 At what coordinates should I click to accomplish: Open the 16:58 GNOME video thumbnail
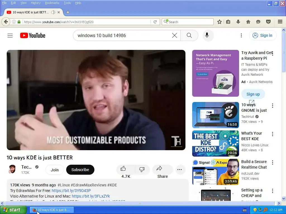click(x=215, y=115)
